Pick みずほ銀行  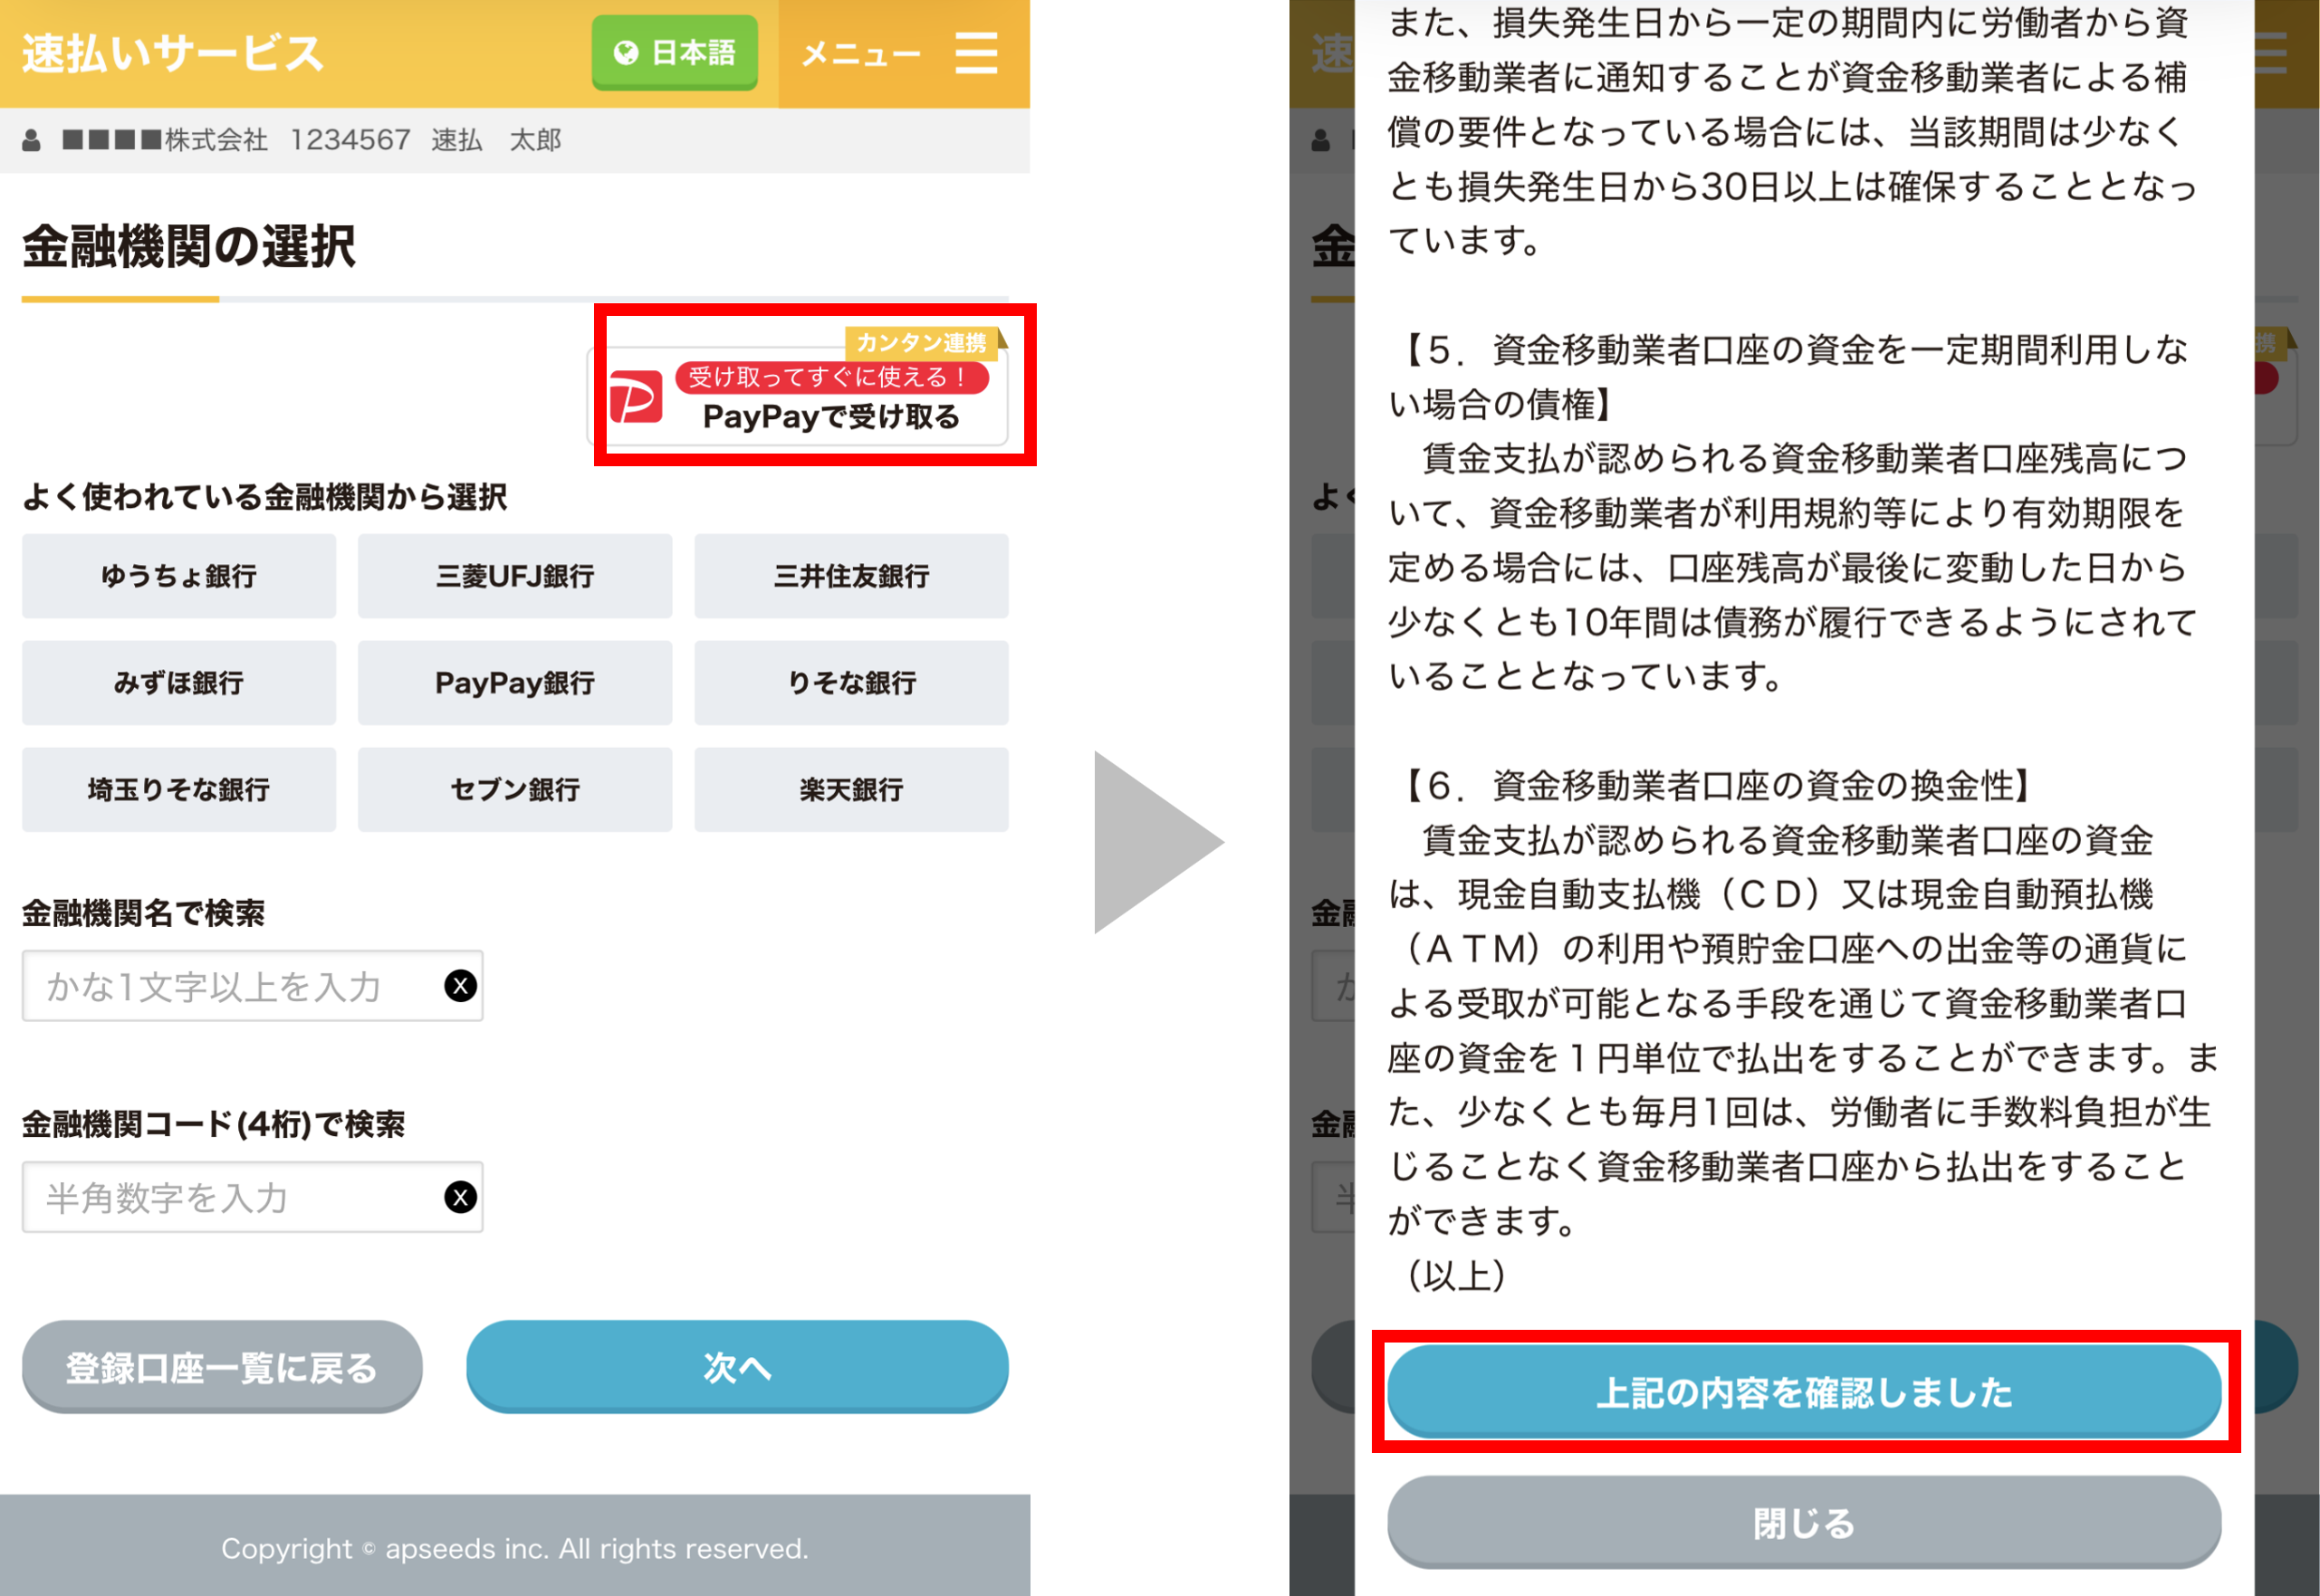coord(179,683)
